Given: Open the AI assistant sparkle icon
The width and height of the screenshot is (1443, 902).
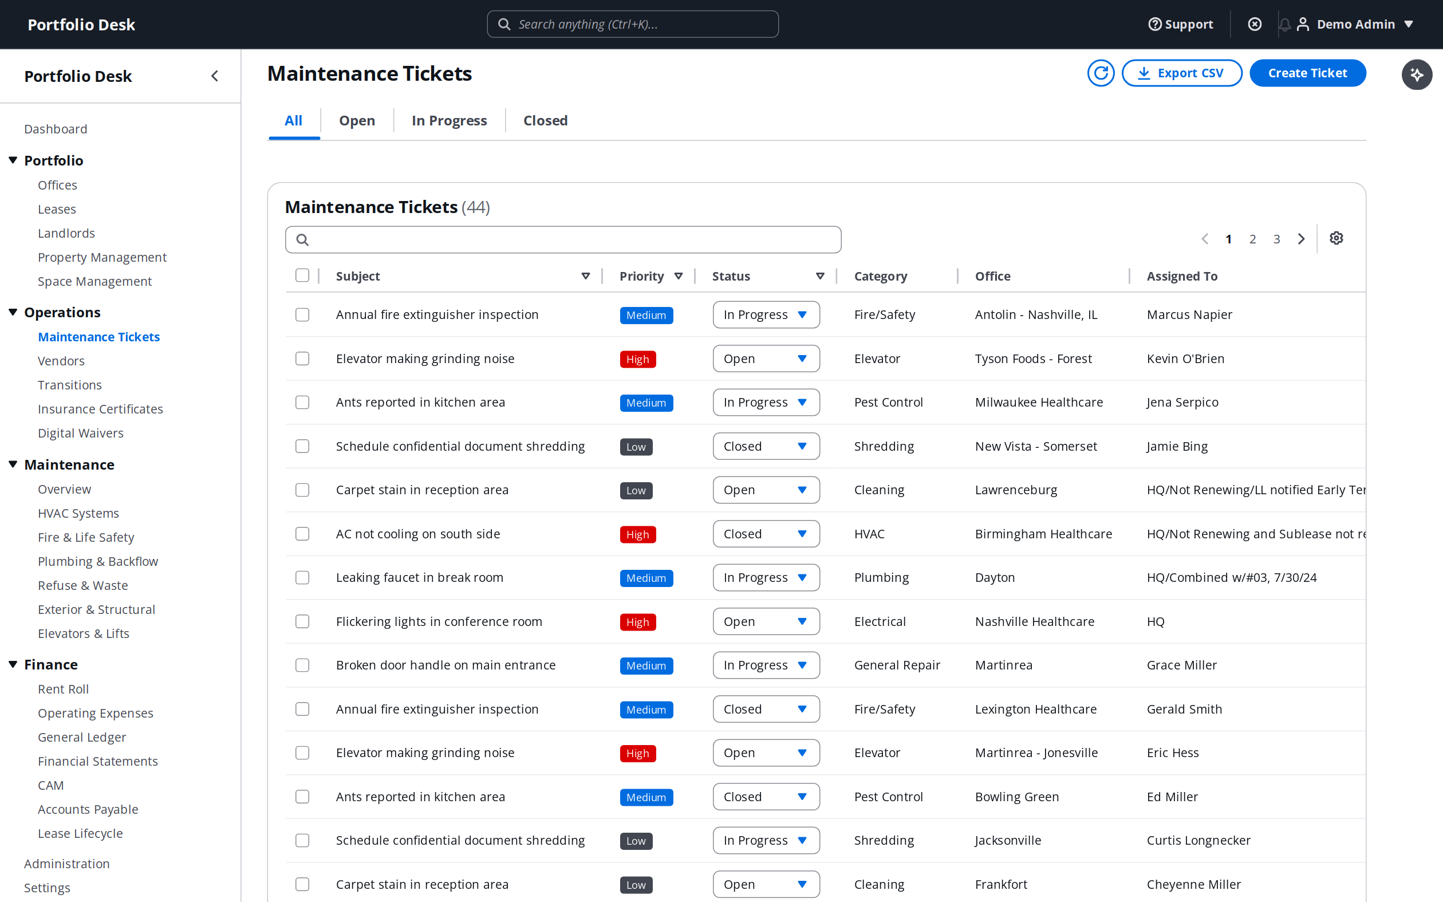Looking at the screenshot, I should coord(1417,74).
